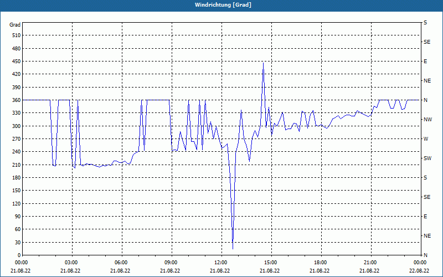The height and width of the screenshot is (277, 443).
Task: Click the 240 tick label on the y-axis
Action: [17, 152]
